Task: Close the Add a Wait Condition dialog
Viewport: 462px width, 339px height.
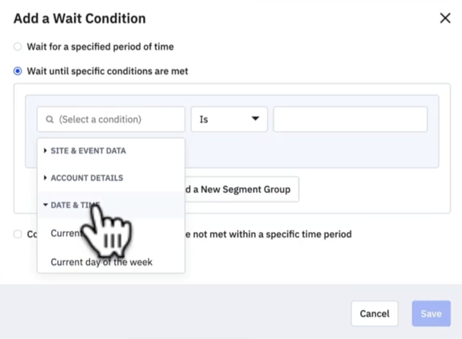Action: point(445,18)
